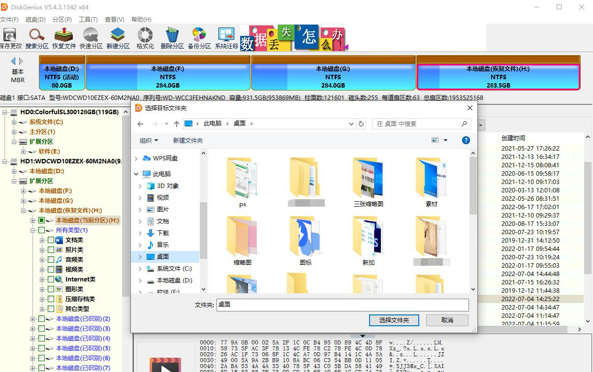Check the Internet类 checkbox

51,279
